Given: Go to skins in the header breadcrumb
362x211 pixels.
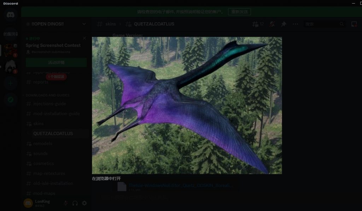Looking at the screenshot, I should (111, 24).
